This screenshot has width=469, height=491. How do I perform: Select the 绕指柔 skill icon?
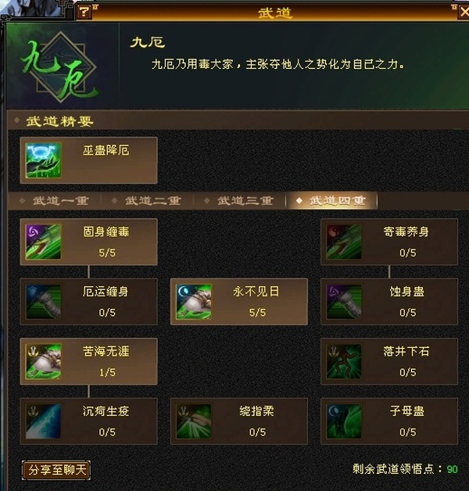point(194,421)
